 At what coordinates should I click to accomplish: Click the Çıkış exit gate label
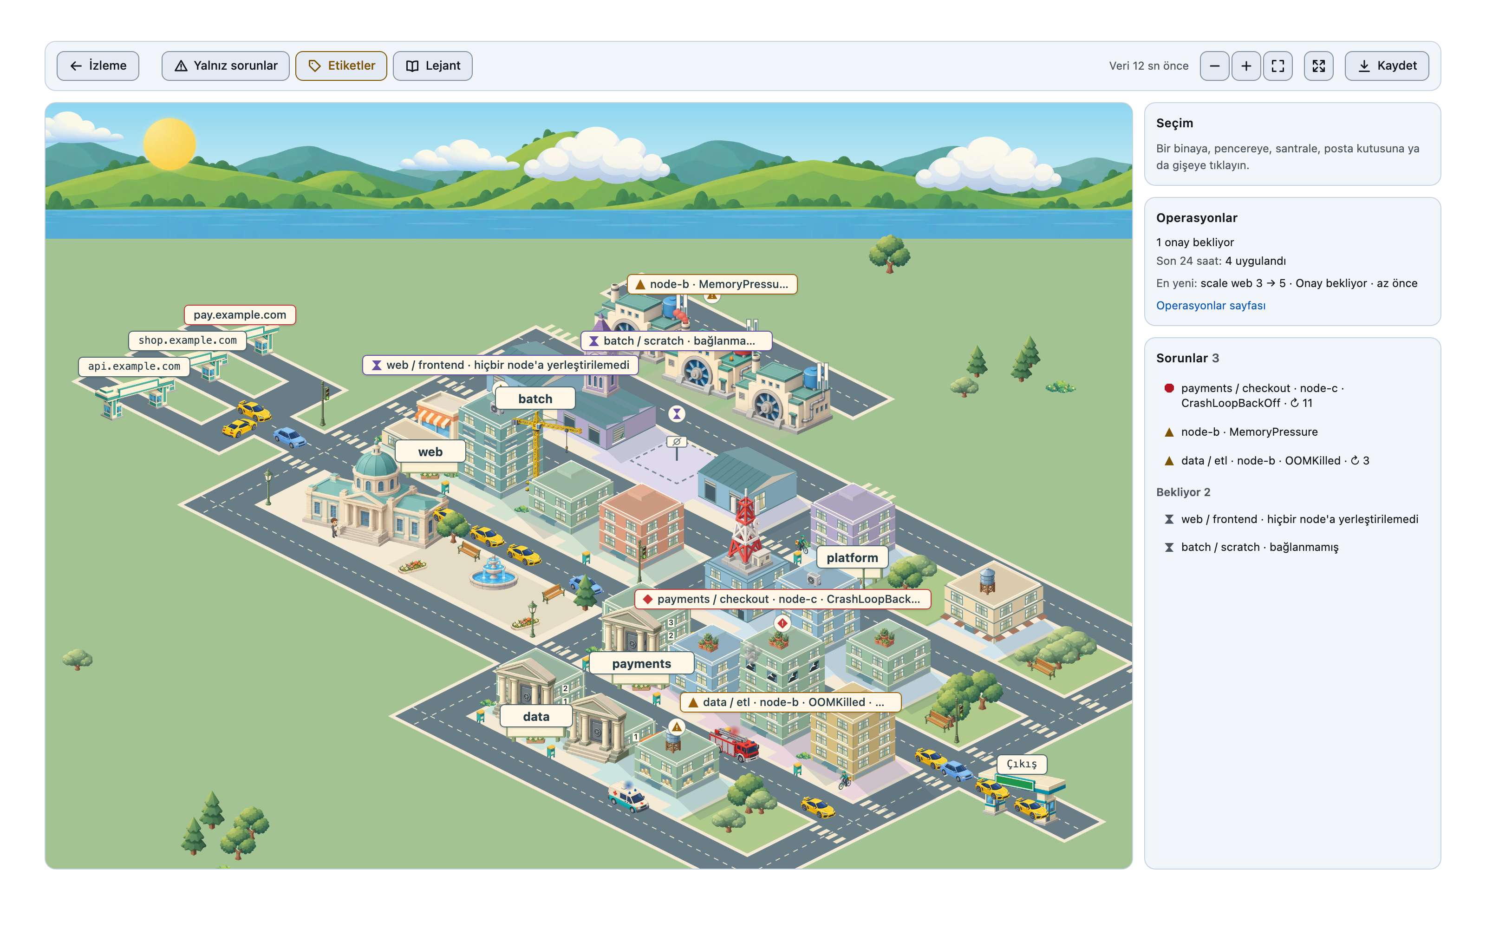pyautogui.click(x=1021, y=764)
